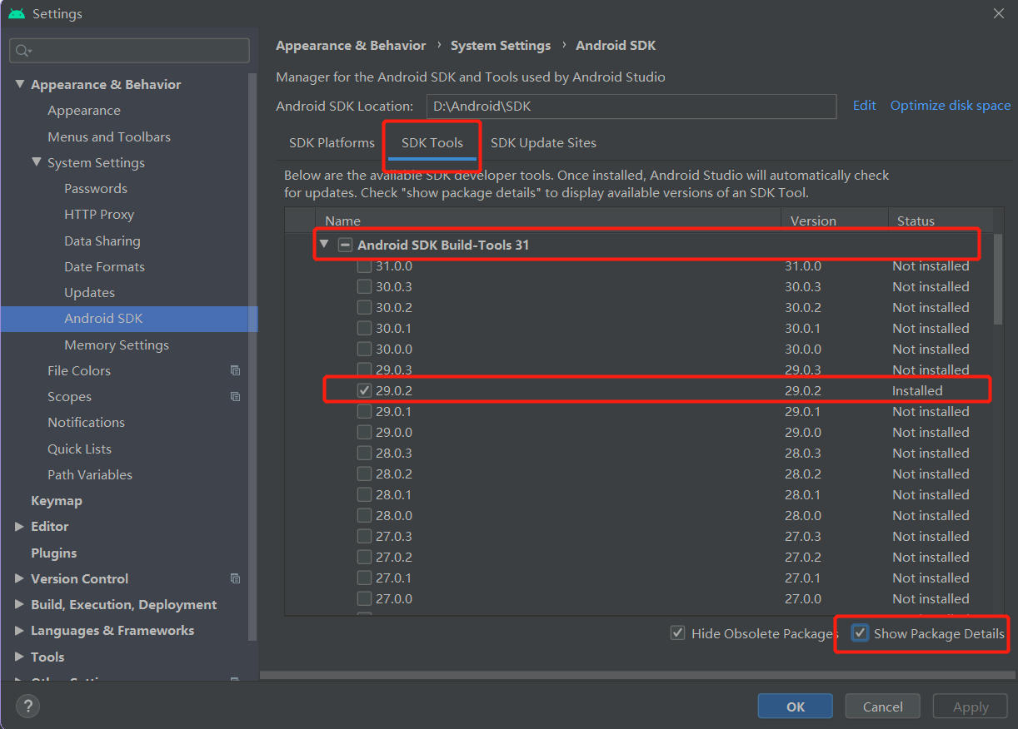Check the 29.0.1 build tools checkbox
This screenshot has width=1018, height=729.
pos(364,412)
